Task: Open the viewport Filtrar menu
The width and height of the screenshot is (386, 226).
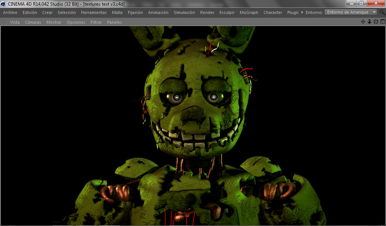Action: point(96,22)
